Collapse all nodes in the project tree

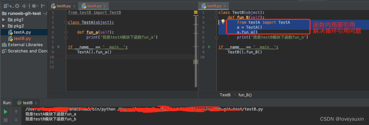(x=24, y=6)
